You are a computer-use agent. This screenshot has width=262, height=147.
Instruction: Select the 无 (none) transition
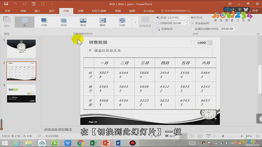pos(25,22)
